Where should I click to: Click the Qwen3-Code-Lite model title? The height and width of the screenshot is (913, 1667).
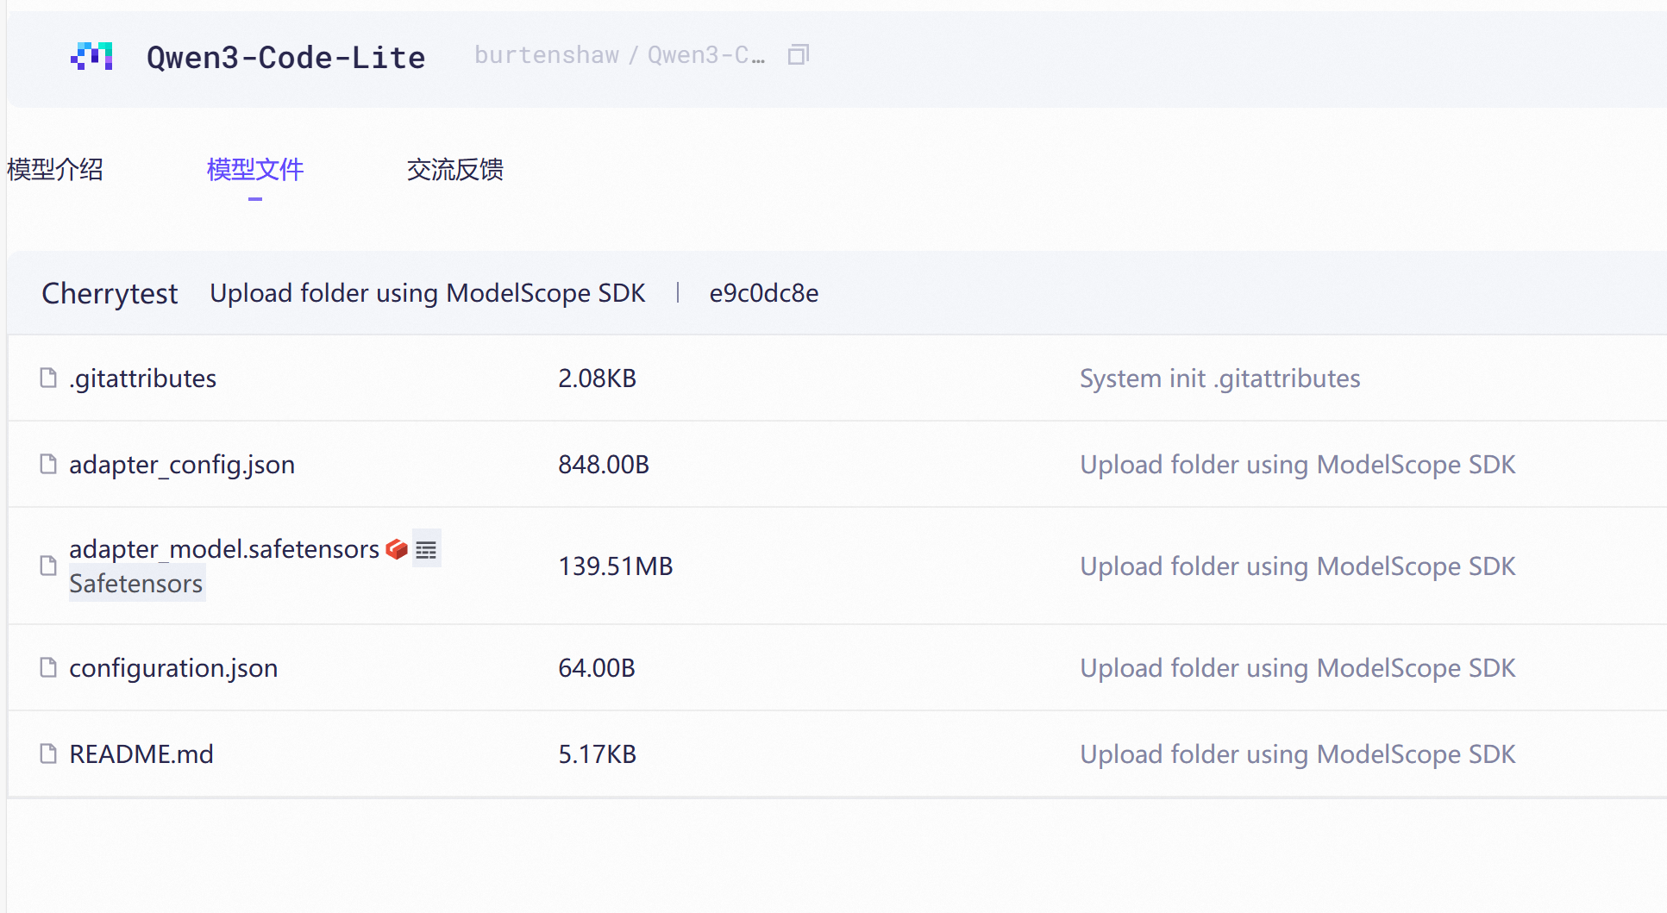[286, 57]
